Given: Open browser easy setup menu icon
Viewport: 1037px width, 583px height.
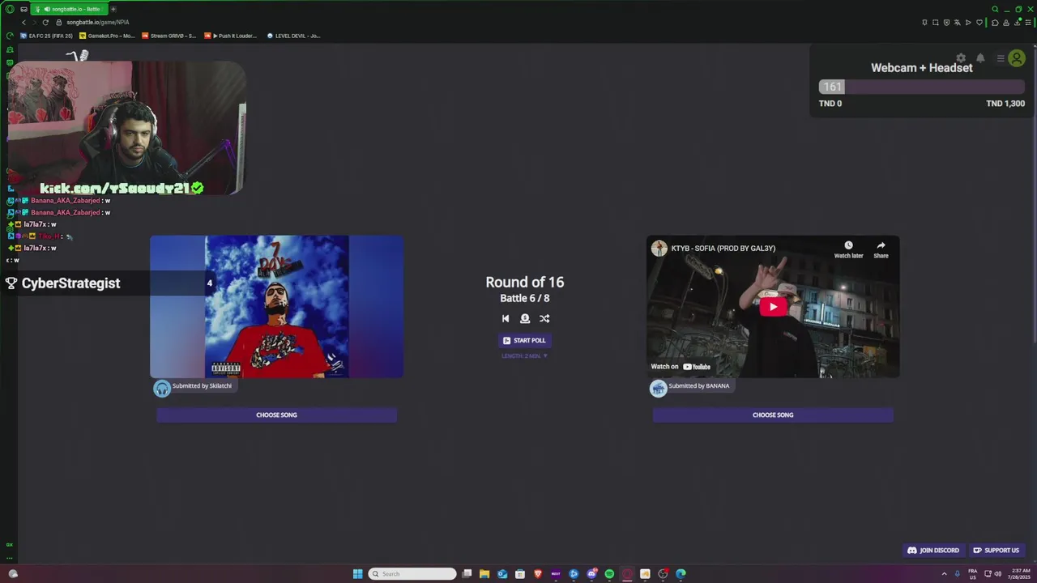Looking at the screenshot, I should pos(1026,23).
